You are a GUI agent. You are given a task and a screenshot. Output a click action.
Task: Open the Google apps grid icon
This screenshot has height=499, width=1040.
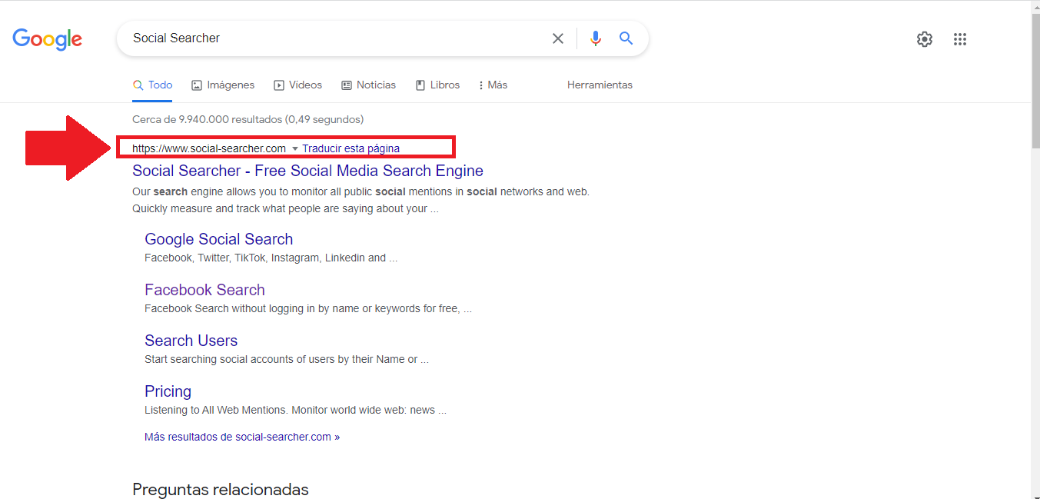point(960,39)
